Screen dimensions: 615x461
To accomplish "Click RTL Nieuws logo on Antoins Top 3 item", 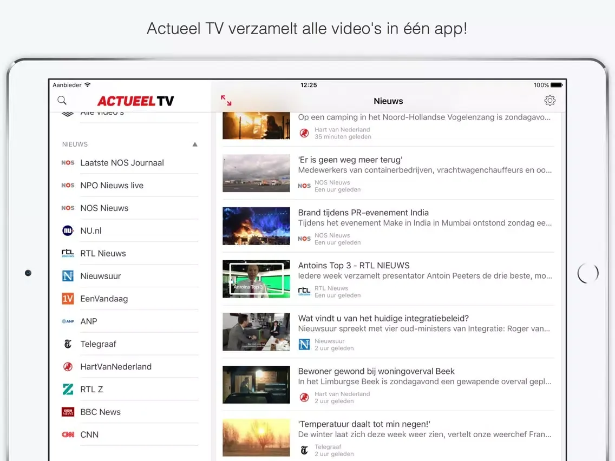I will click(304, 291).
